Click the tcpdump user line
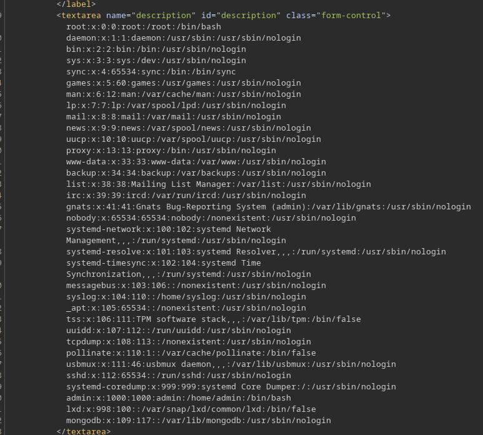The height and width of the screenshot is (435, 483). [189, 342]
